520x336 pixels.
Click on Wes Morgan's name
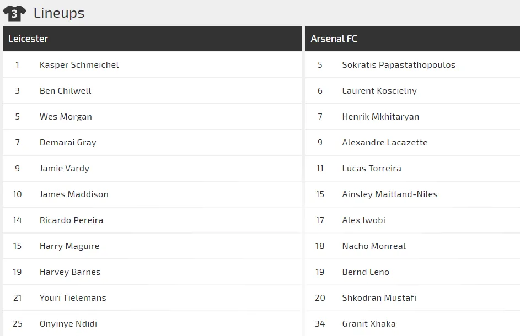tap(66, 117)
